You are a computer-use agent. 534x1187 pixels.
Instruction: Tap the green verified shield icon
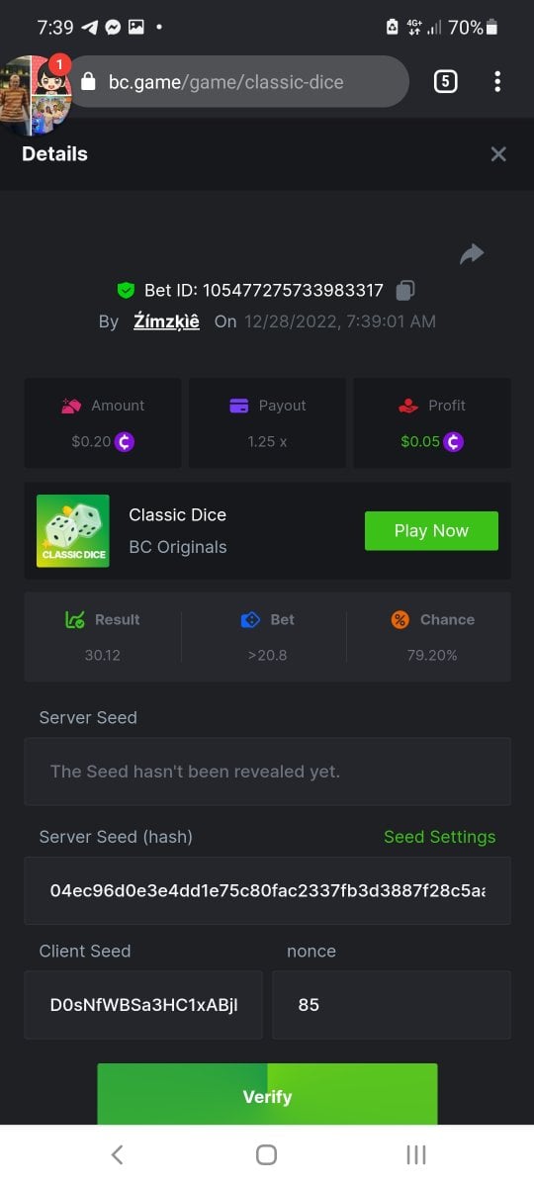tap(126, 290)
